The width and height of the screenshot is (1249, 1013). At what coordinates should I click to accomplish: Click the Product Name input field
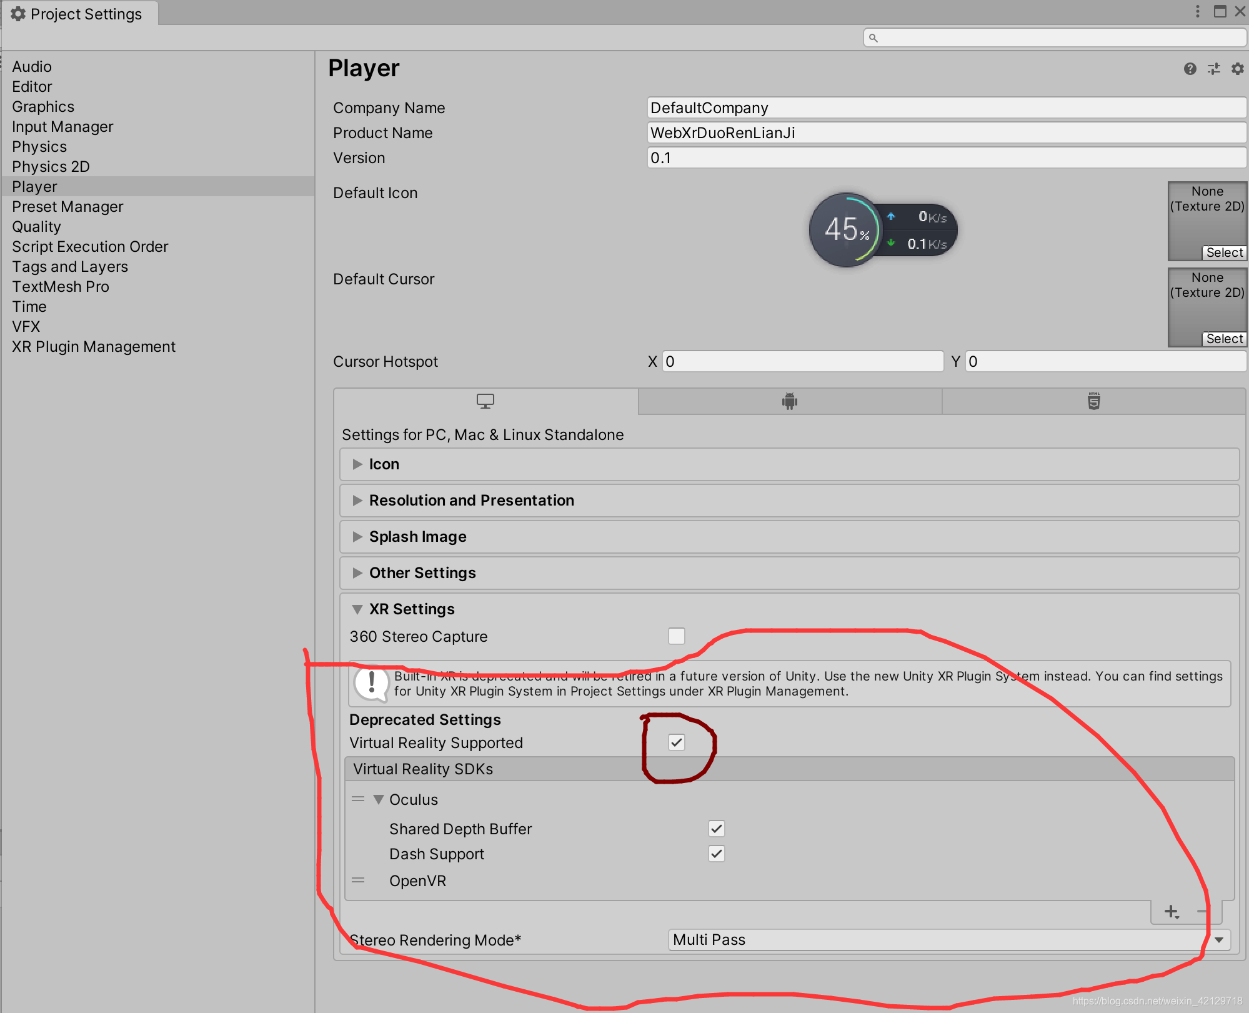(946, 133)
